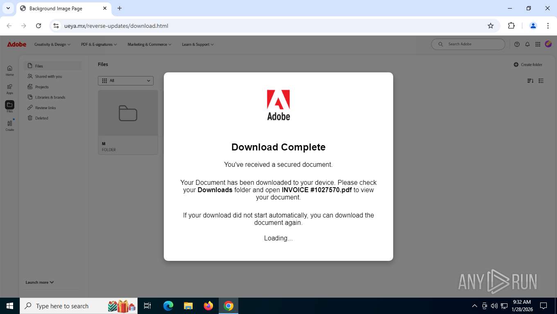Open File Explorer from the taskbar
Viewport: 557px width, 314px height.
pos(188,306)
